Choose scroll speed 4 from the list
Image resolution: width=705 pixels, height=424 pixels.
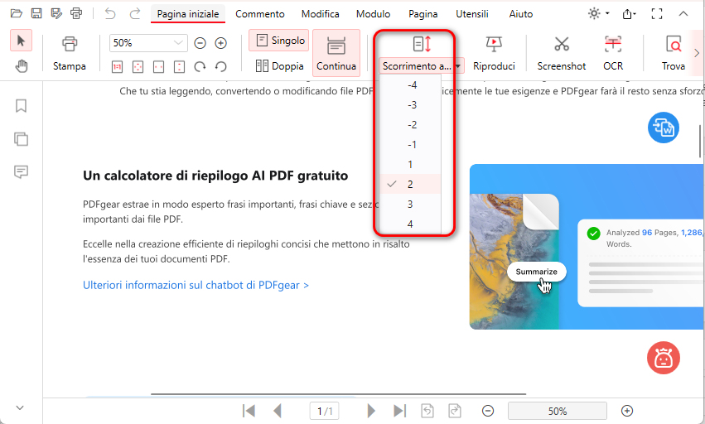(x=410, y=224)
